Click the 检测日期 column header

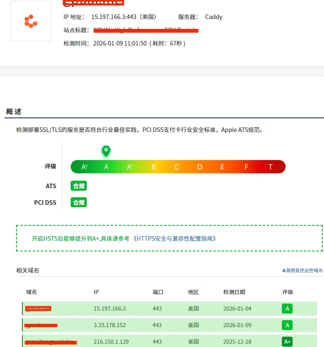pos(234,292)
